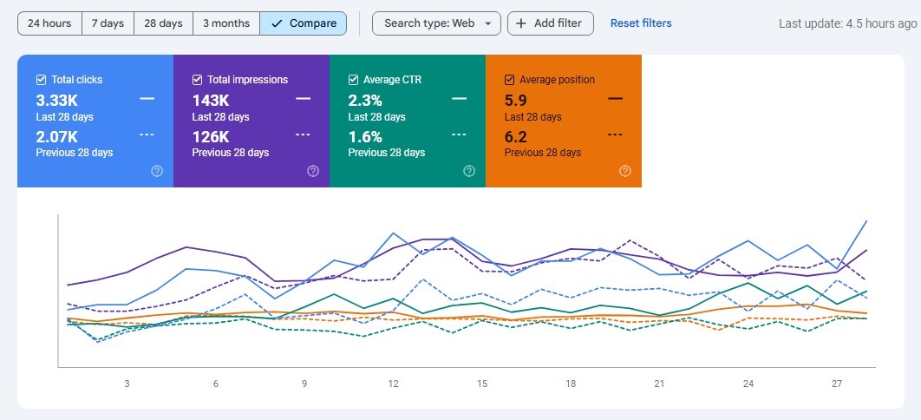Viewport: 921px width, 420px height.
Task: Click the checkmark icon on Compare
Action: [x=277, y=23]
